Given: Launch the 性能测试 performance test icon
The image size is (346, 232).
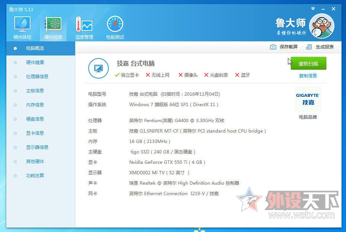Looking at the screenshot, I should pyautogui.click(x=115, y=28).
